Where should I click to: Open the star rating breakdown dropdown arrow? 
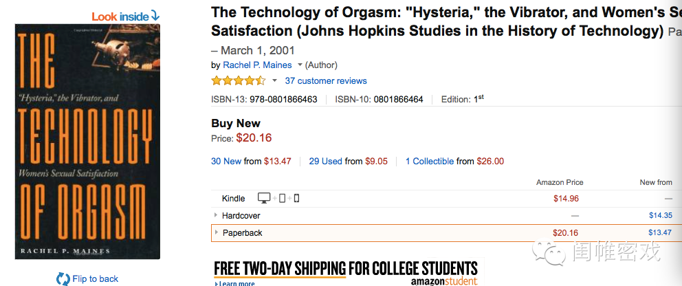(x=274, y=81)
